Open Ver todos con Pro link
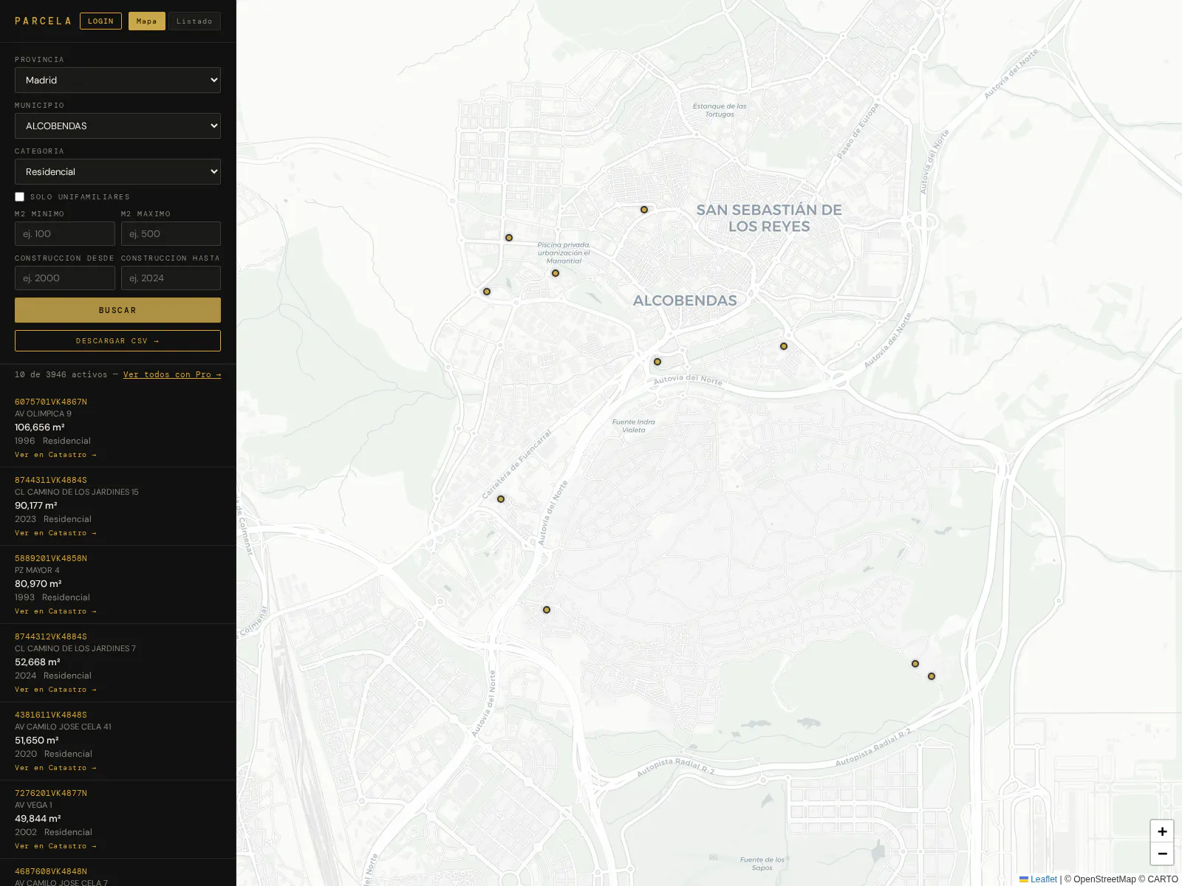The width and height of the screenshot is (1182, 886). 172,374
